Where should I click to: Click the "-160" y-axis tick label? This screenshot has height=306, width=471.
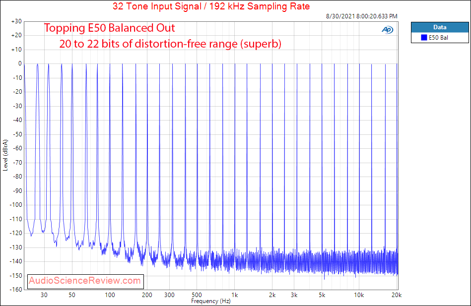pyautogui.click(x=15, y=290)
